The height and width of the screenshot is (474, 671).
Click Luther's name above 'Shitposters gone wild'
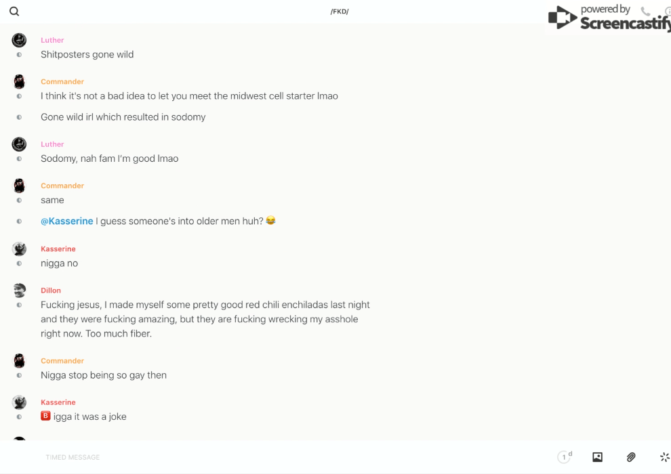point(52,41)
